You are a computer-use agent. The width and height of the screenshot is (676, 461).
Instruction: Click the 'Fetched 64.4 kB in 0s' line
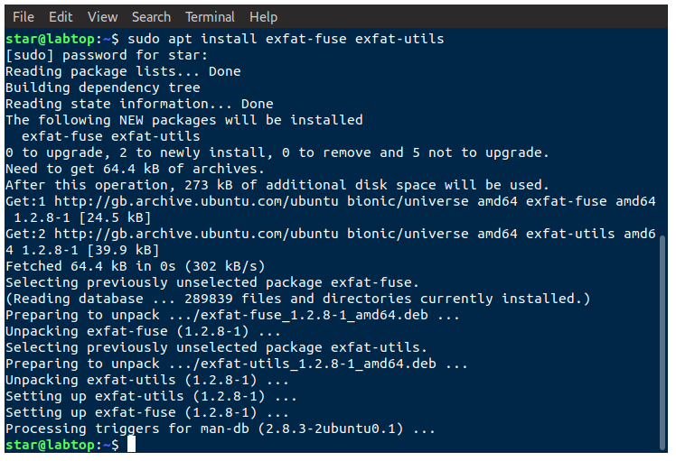[135, 266]
